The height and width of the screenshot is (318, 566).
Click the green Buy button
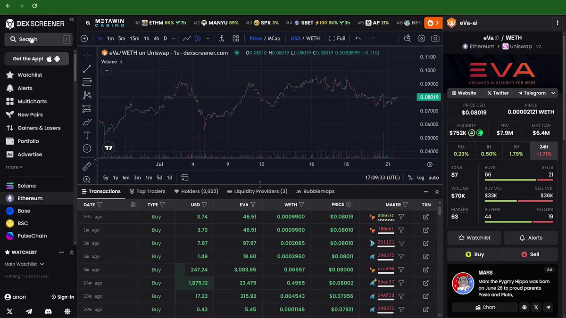[474, 254]
